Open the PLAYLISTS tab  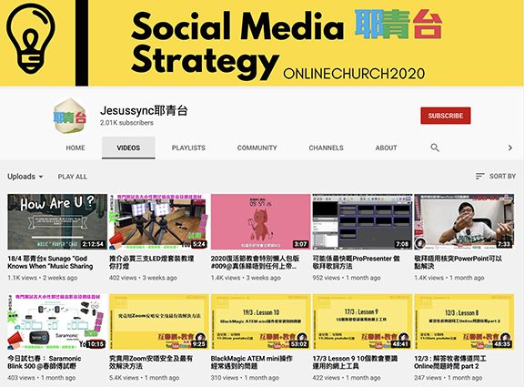pyautogui.click(x=188, y=148)
